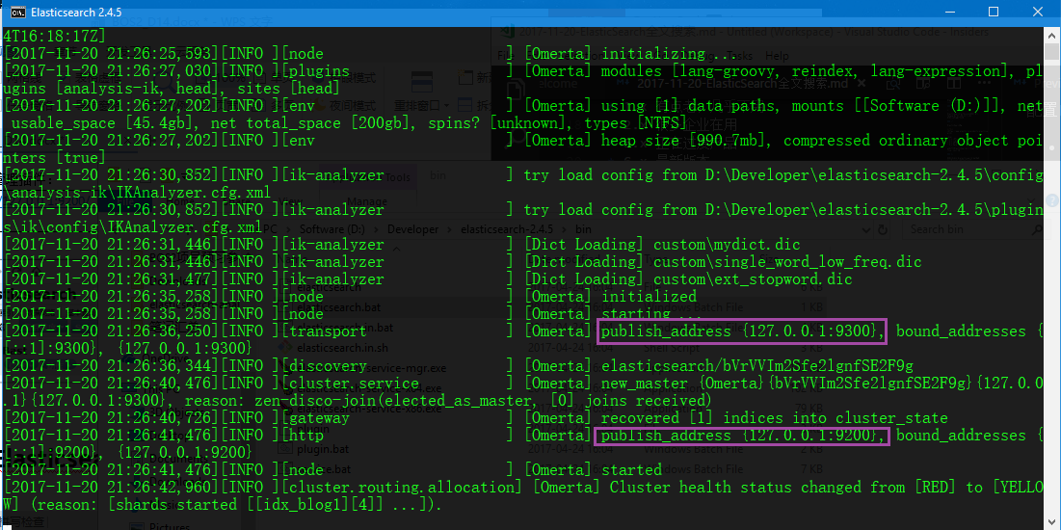Click 'publish_address {127.0.0.1:9300}' text
This screenshot has width=1061, height=530.
742,331
